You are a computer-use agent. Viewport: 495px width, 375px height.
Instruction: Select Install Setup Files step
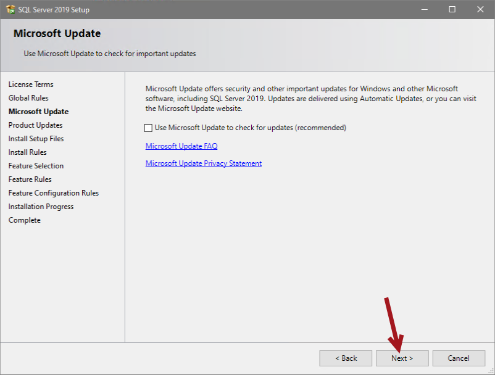coord(36,139)
